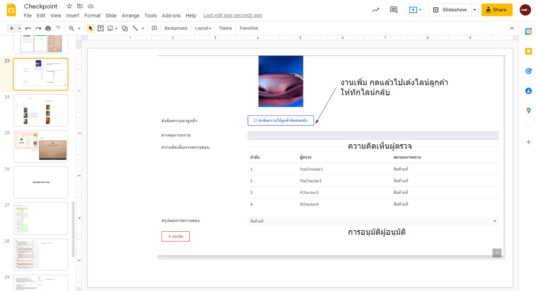536x291 pixels.
Task: Open version history via 'Last edit was seconds ago'
Action: coord(233,15)
